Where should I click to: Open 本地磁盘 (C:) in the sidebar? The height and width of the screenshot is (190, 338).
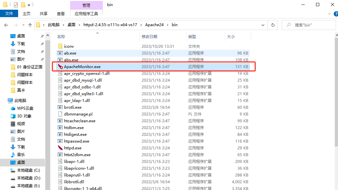click(29, 170)
